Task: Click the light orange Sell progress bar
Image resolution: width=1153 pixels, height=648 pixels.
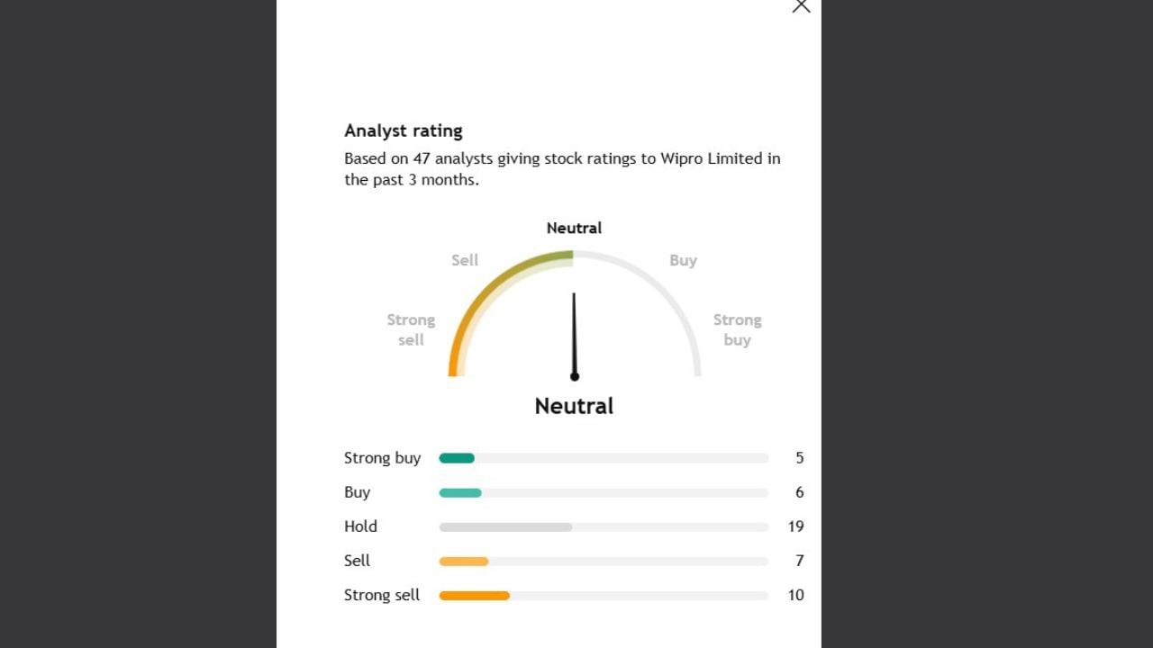Action: pyautogui.click(x=464, y=561)
